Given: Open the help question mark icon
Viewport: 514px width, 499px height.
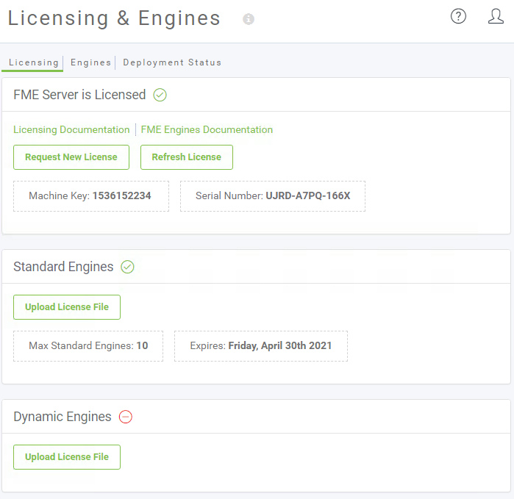Looking at the screenshot, I should point(458,16).
